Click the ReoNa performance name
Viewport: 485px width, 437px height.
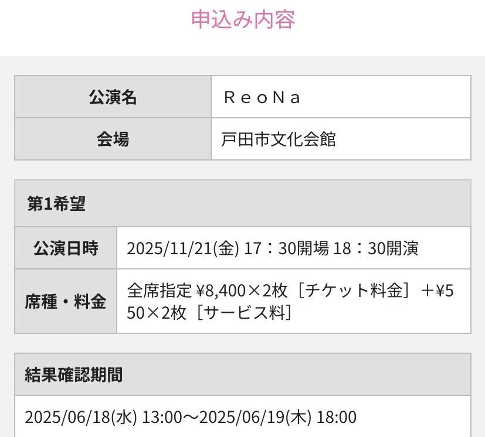(x=262, y=98)
